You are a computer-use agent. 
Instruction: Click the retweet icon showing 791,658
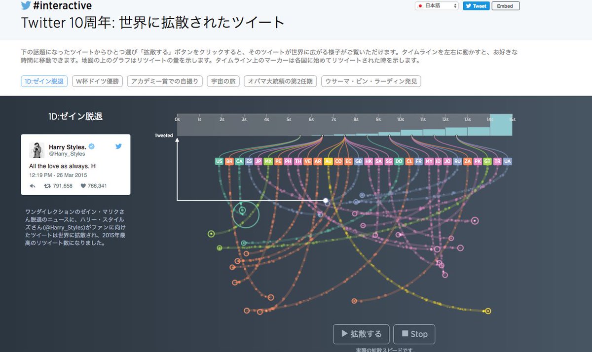pos(47,186)
